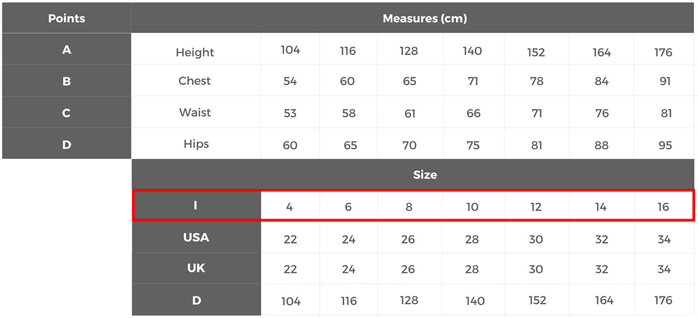The height and width of the screenshot is (318, 698).
Task: Click value 34 in the UK row
Action: point(664,269)
